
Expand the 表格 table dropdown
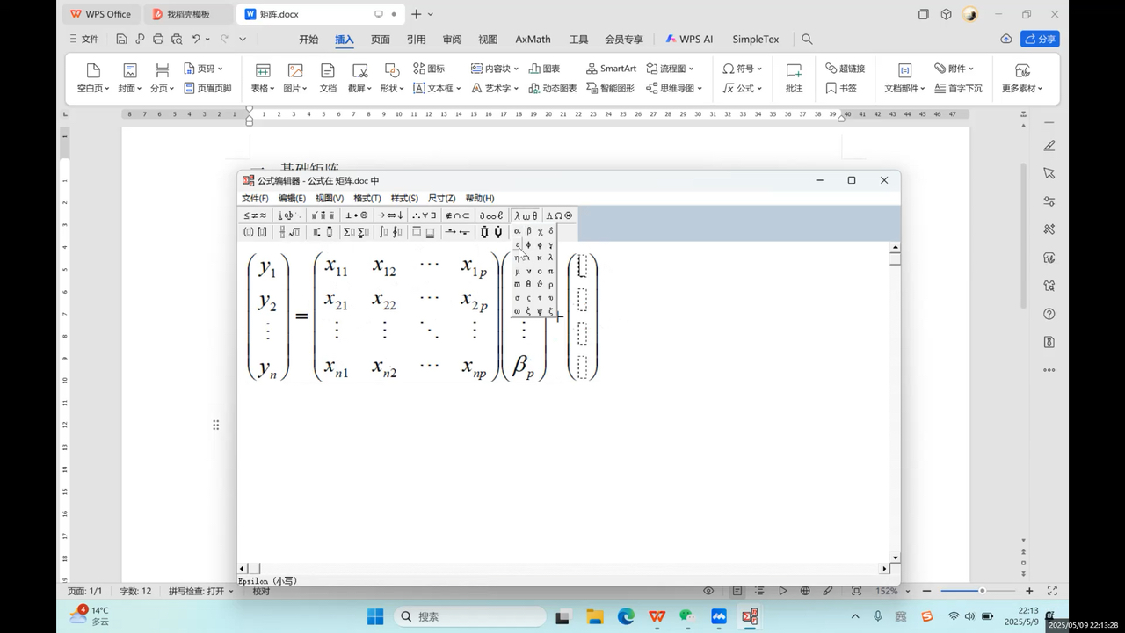(x=263, y=88)
